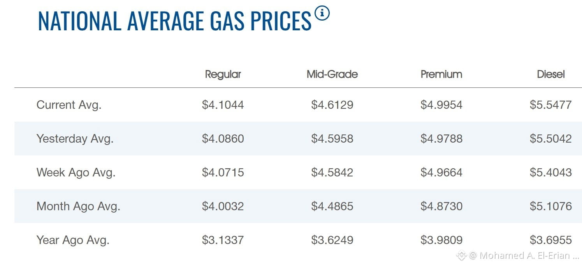
Task: Select week ago premium price $4.9664
Action: pyautogui.click(x=441, y=173)
